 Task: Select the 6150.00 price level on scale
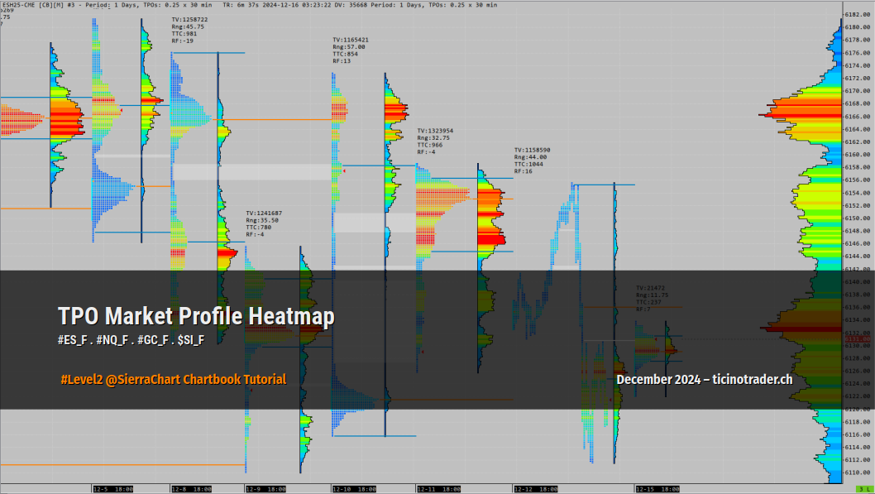[858, 218]
